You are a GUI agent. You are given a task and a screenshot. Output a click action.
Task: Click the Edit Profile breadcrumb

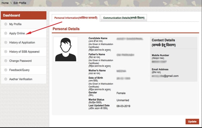tap(20, 3)
